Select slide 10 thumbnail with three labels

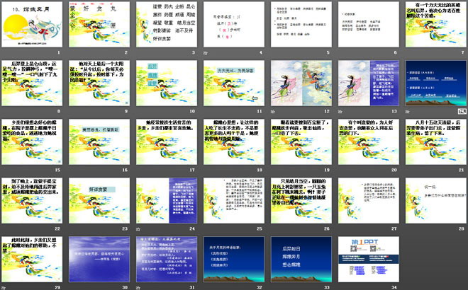(167, 83)
